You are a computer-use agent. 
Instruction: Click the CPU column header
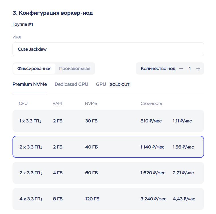[23, 103]
